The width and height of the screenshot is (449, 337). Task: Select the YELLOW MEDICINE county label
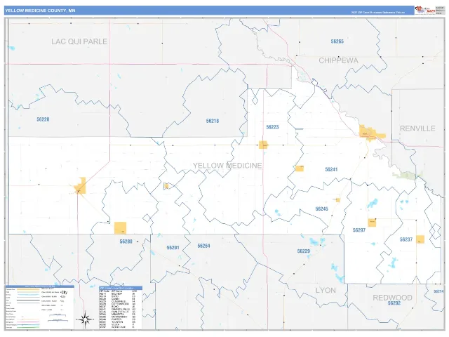[227, 166]
